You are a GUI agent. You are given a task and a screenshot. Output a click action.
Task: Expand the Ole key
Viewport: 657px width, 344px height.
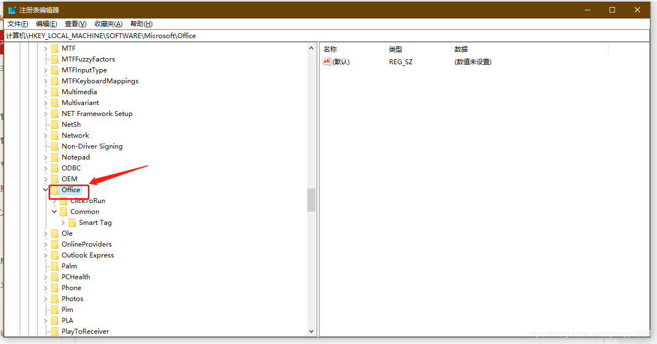tap(46, 234)
